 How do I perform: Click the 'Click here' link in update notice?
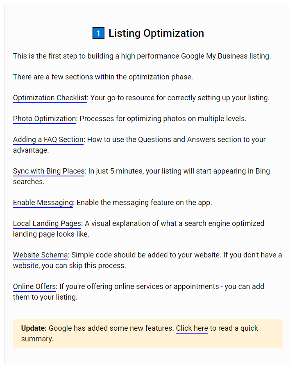192,328
